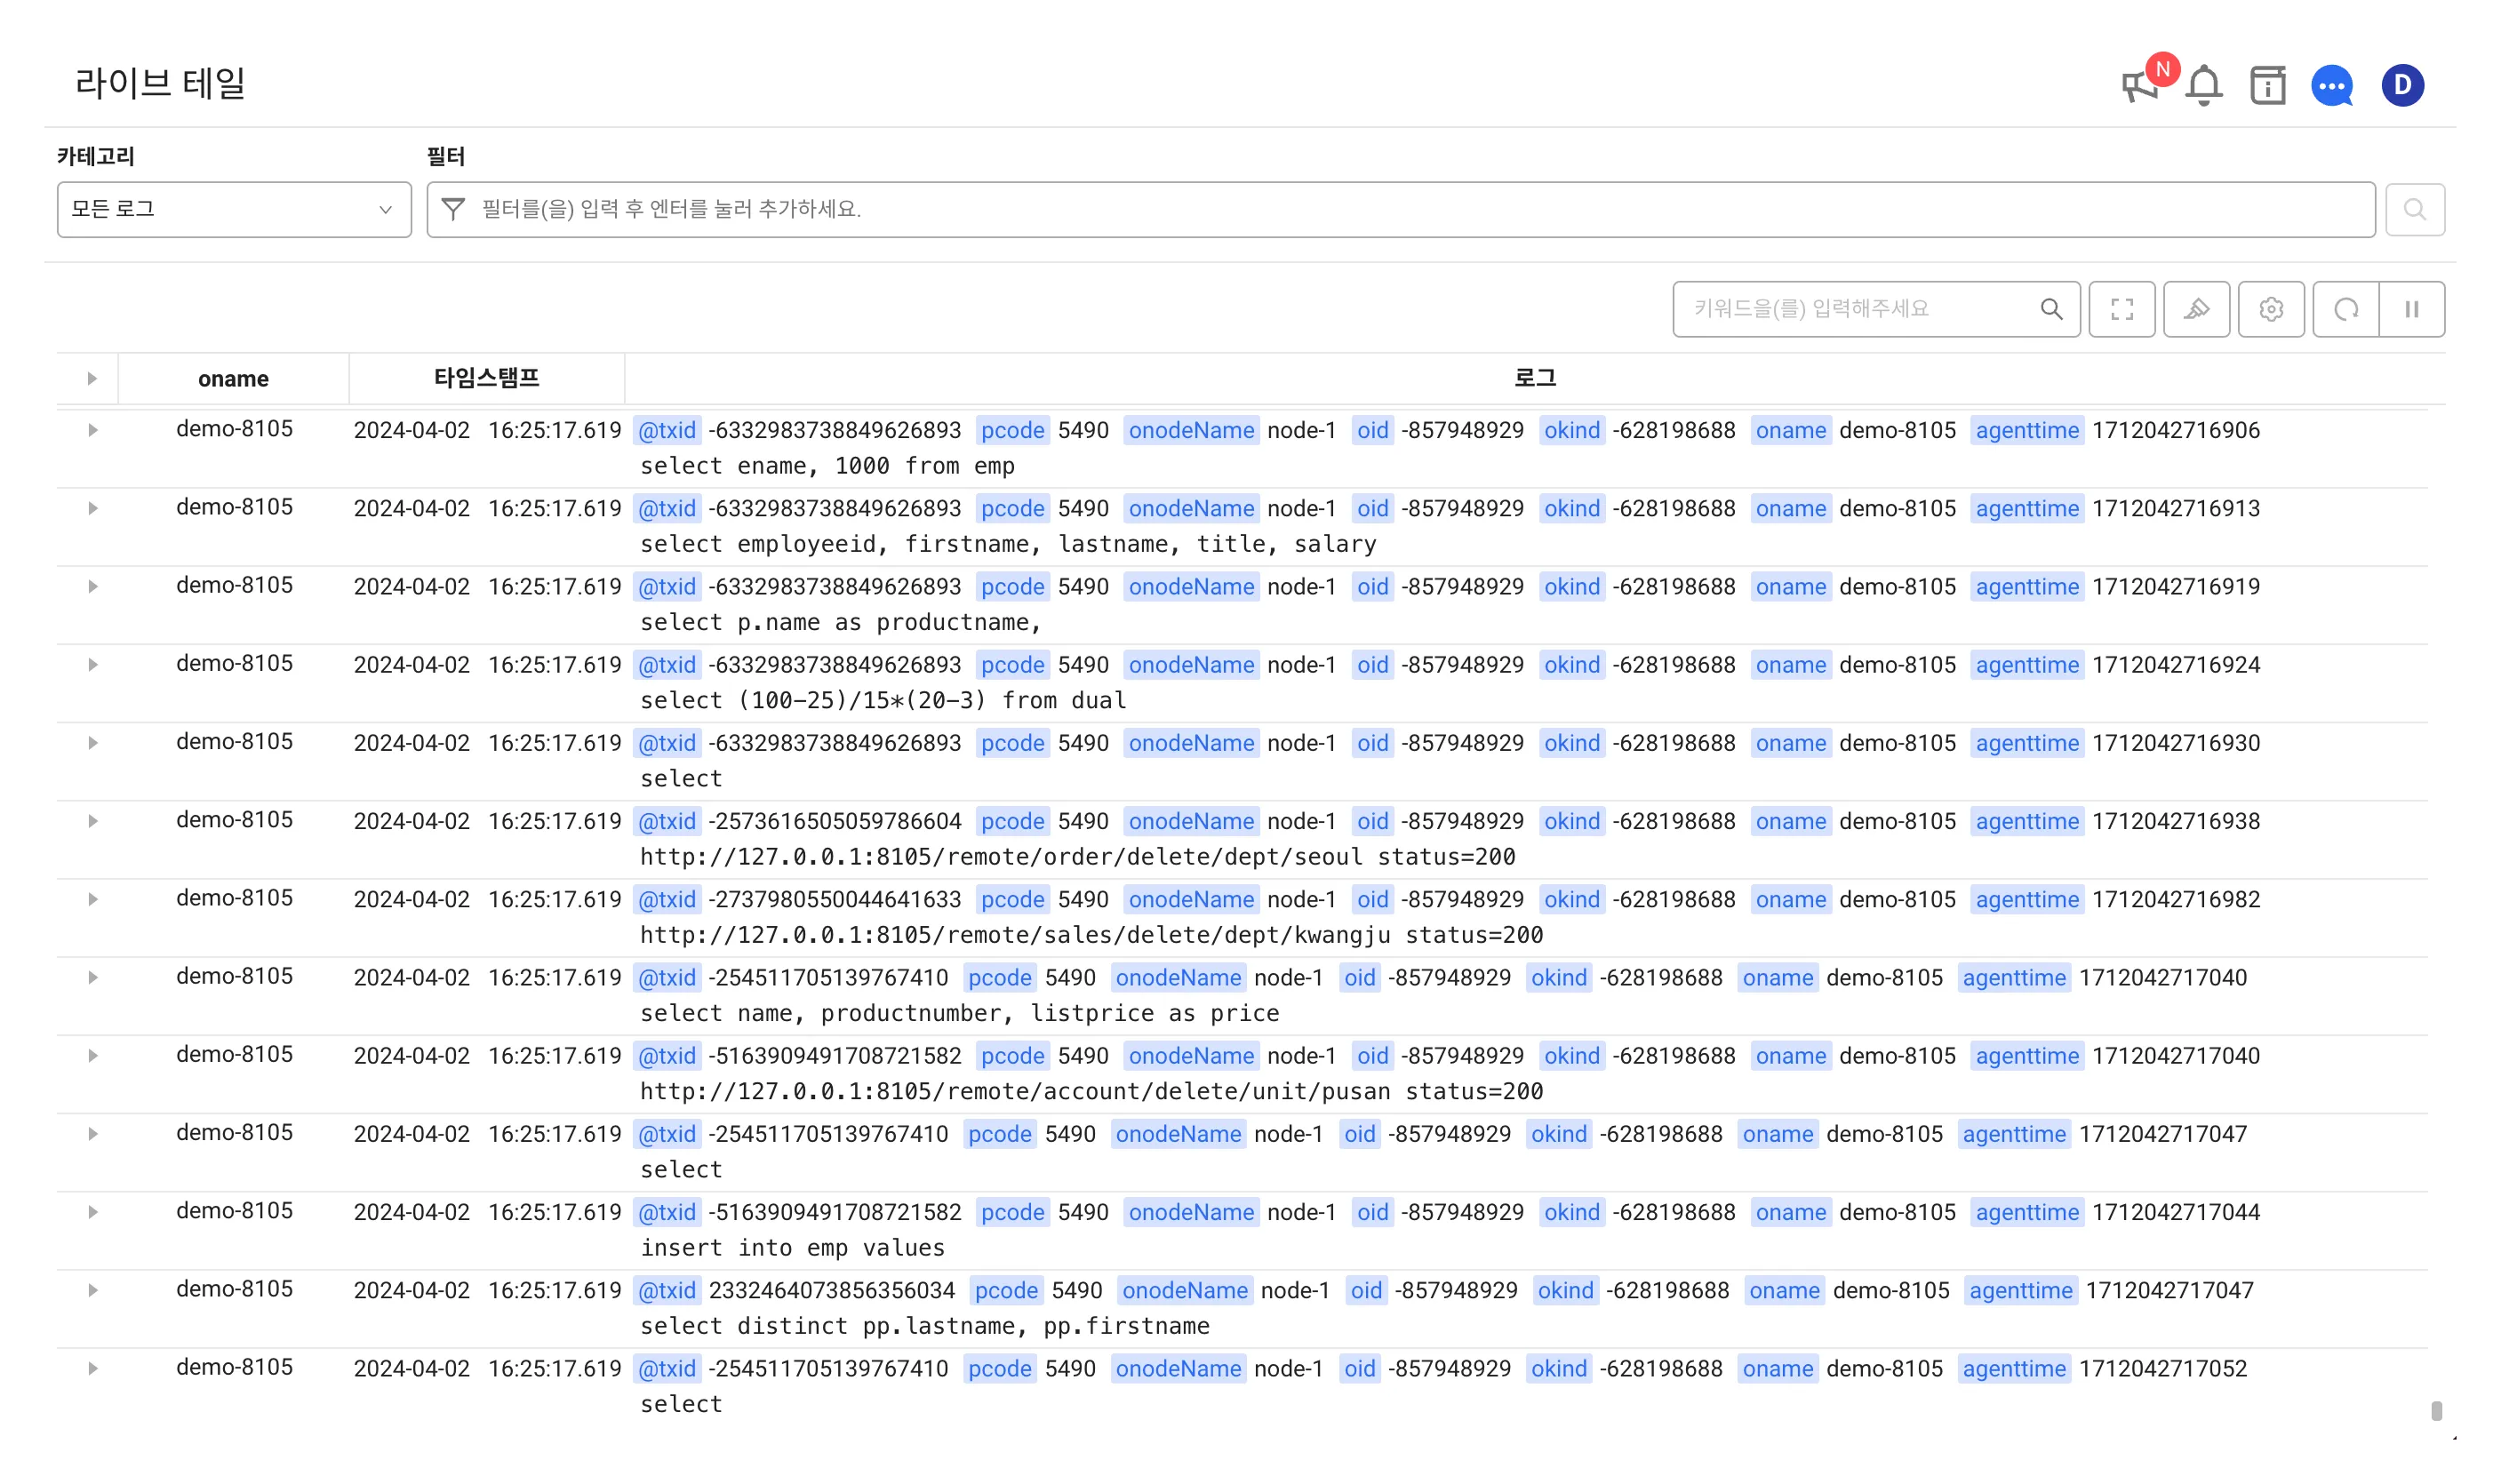This screenshot has width=2501, height=1484.
Task: Open the blue chat bubble icon
Action: pos(2331,86)
